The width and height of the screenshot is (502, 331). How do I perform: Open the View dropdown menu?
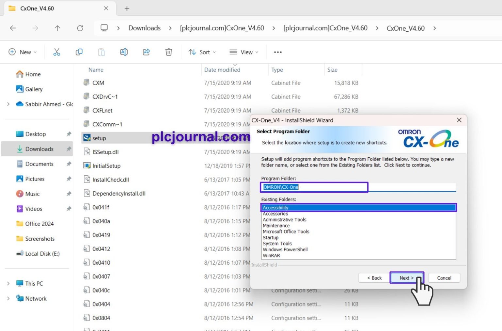(243, 52)
